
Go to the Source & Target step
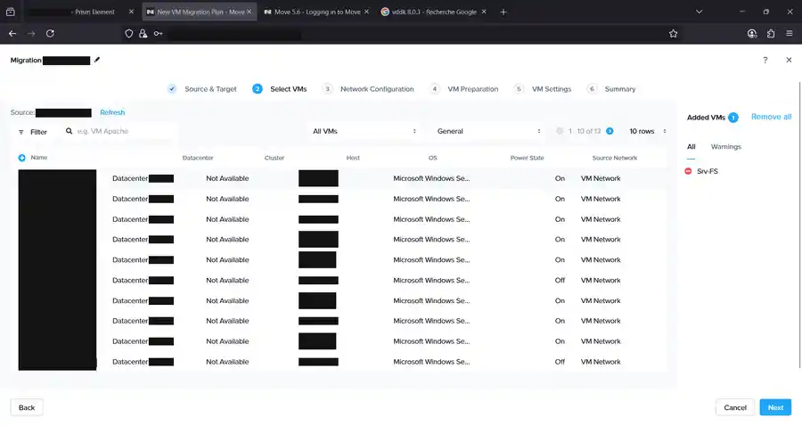point(202,89)
